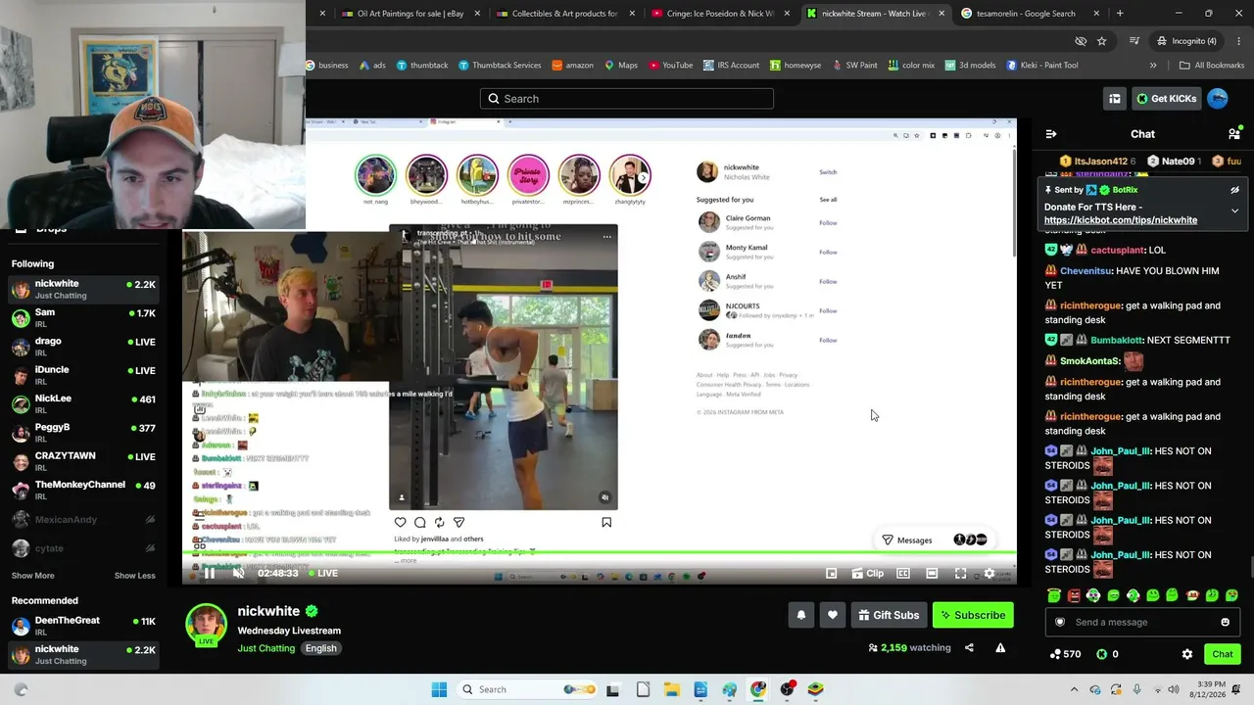Open the Maps bookmark
The image size is (1254, 705).
(621, 66)
